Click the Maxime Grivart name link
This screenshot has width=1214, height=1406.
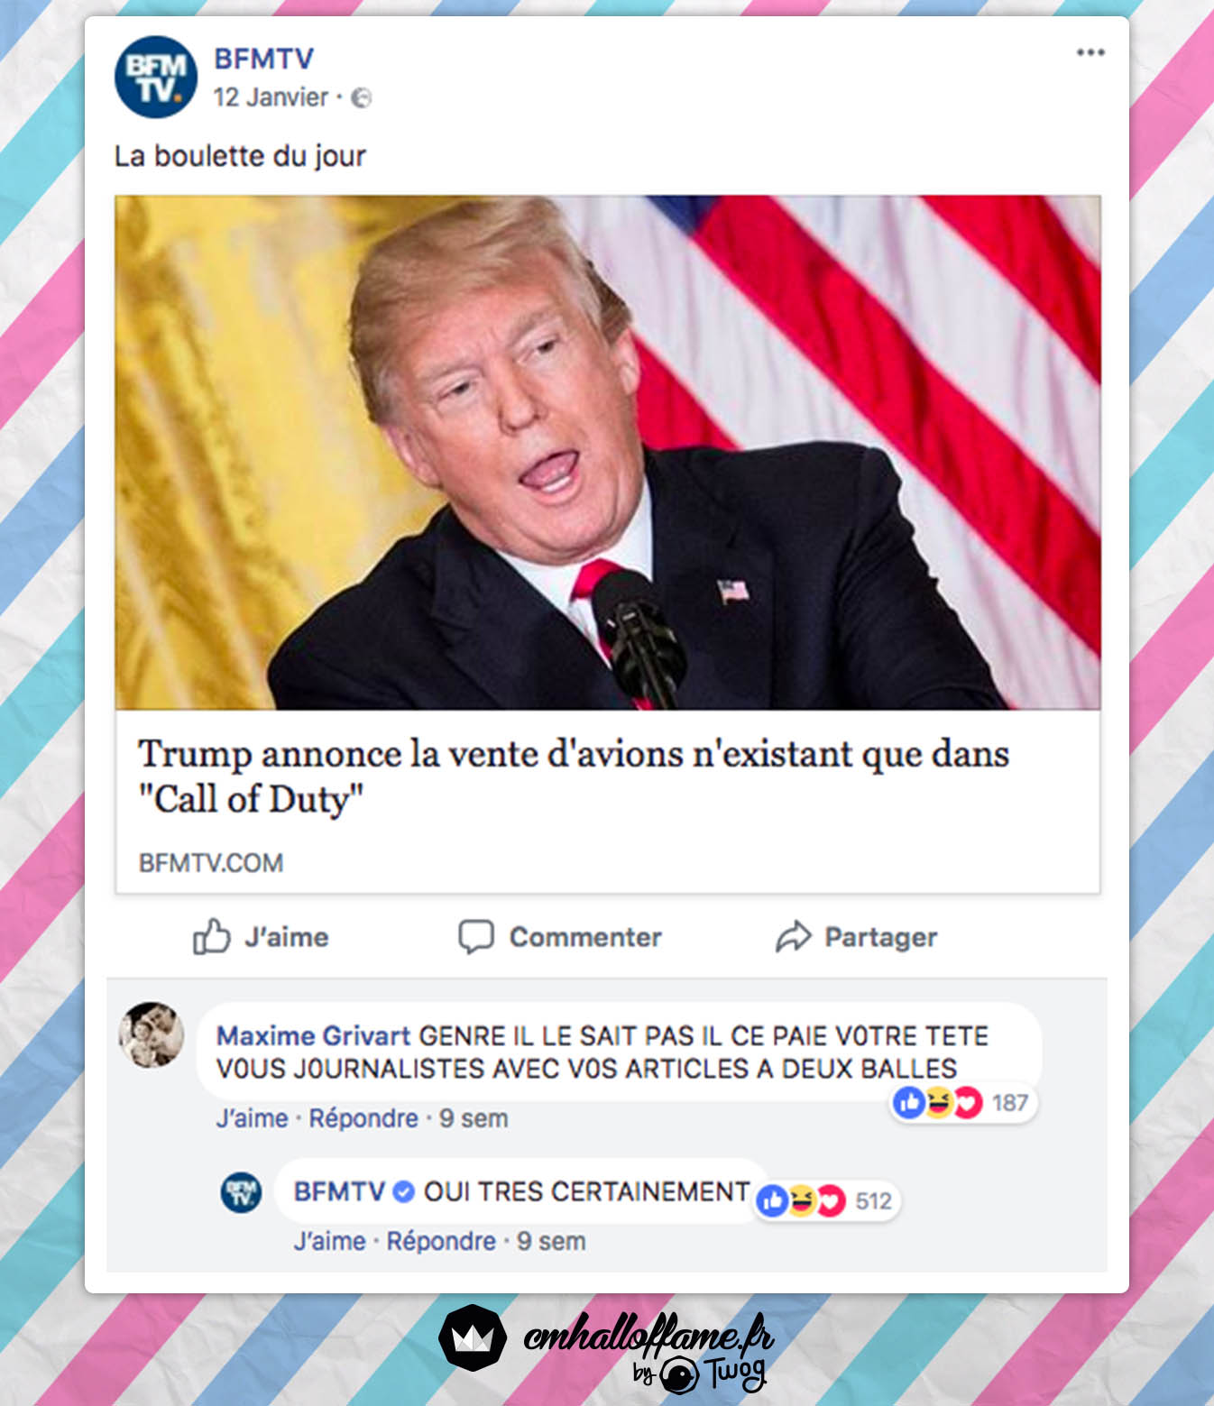pyautogui.click(x=313, y=1035)
